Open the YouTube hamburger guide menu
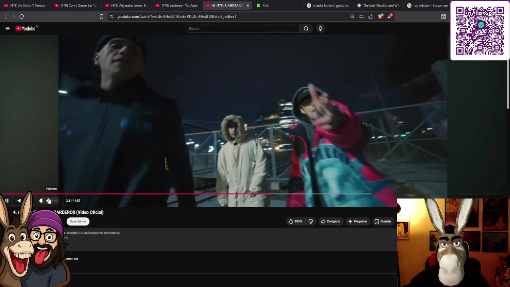The image size is (510, 287). coord(7,28)
